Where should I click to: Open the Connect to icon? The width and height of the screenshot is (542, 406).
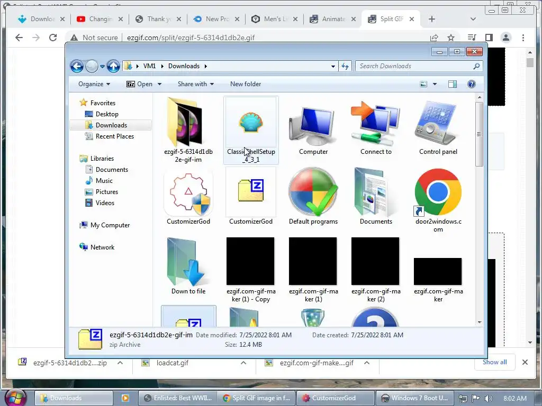click(x=375, y=124)
